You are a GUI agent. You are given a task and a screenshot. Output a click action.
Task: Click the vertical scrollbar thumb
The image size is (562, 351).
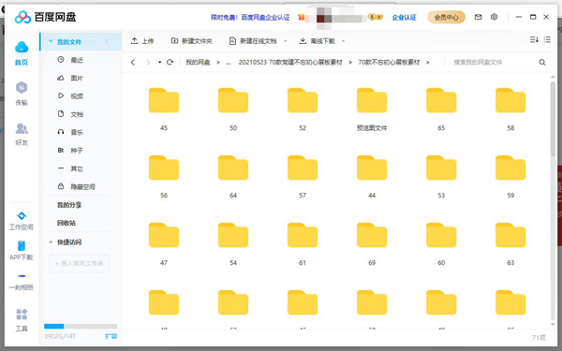point(553,119)
